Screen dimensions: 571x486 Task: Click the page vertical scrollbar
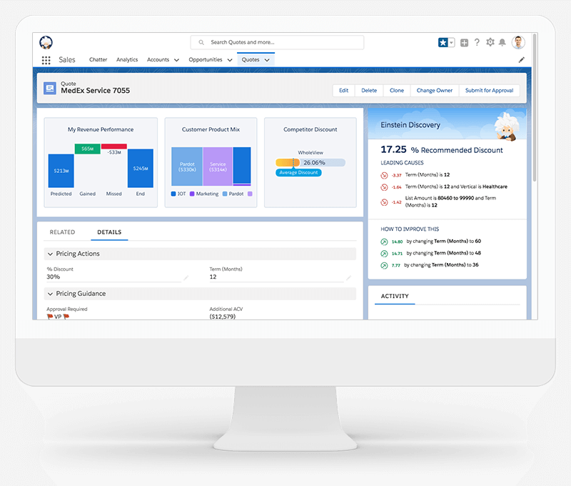click(x=534, y=107)
